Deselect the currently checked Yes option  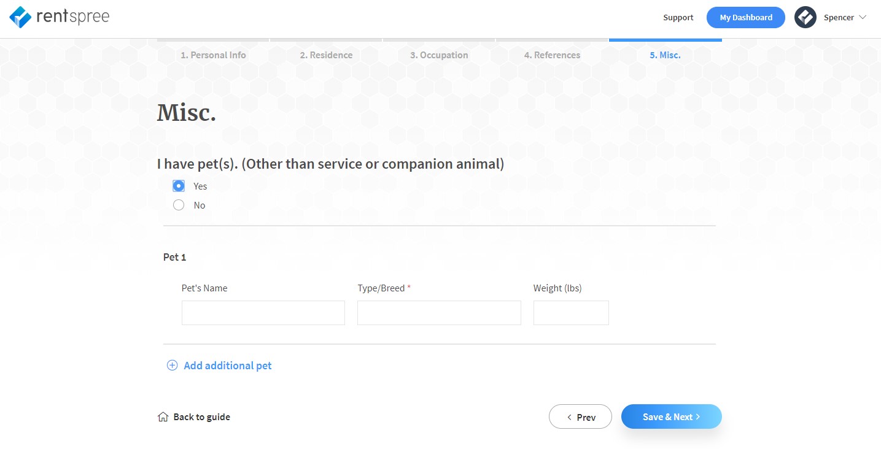[x=179, y=185]
